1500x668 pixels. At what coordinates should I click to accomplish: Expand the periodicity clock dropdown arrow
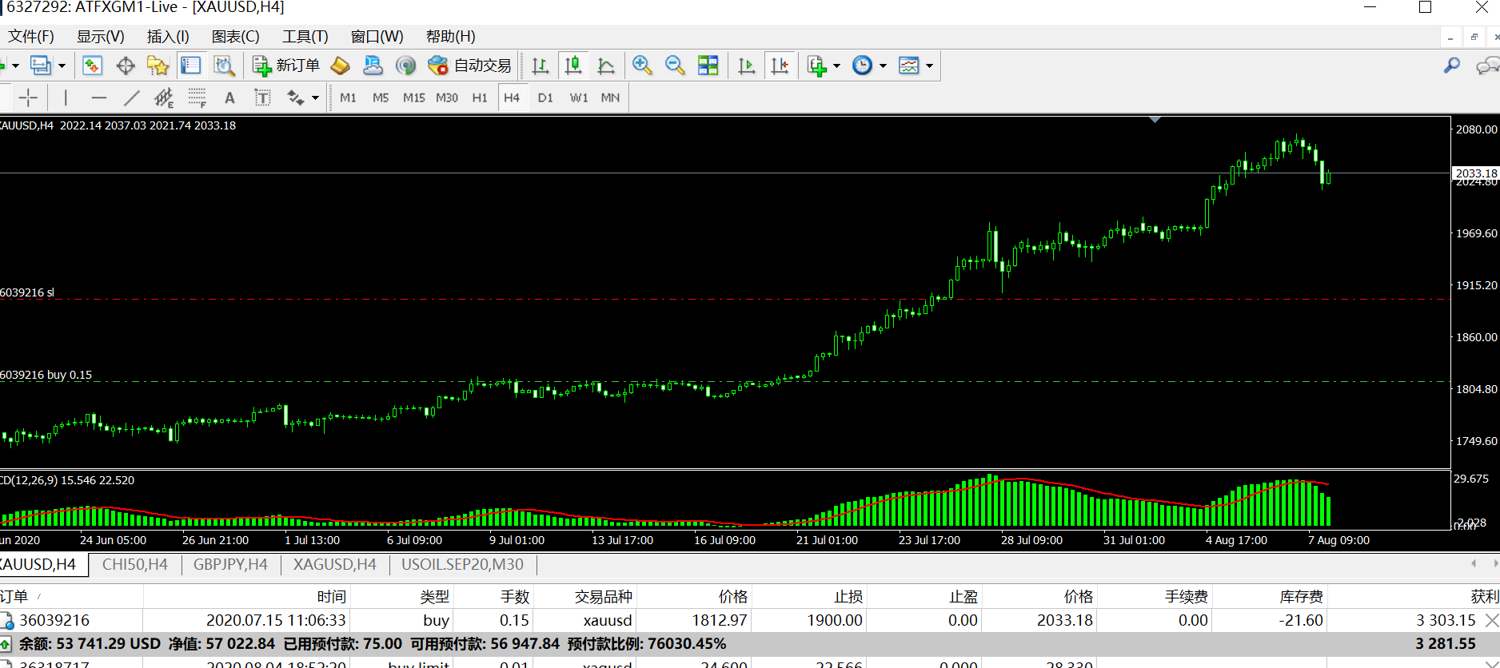[x=883, y=66]
